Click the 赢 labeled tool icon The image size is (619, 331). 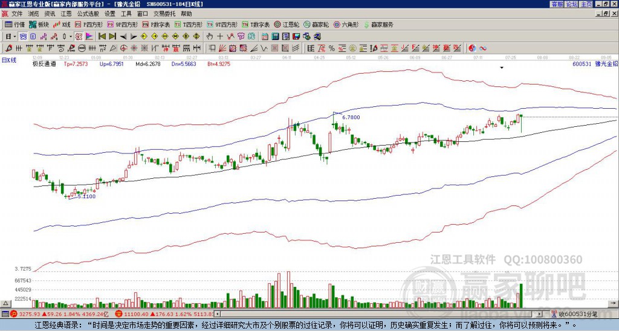pos(176,48)
